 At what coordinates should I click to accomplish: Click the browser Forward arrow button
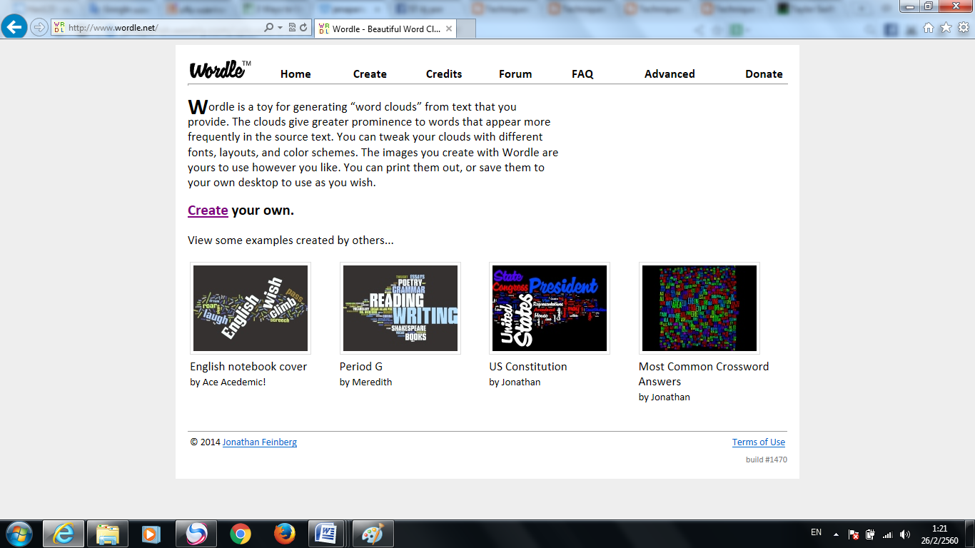pyautogui.click(x=39, y=28)
